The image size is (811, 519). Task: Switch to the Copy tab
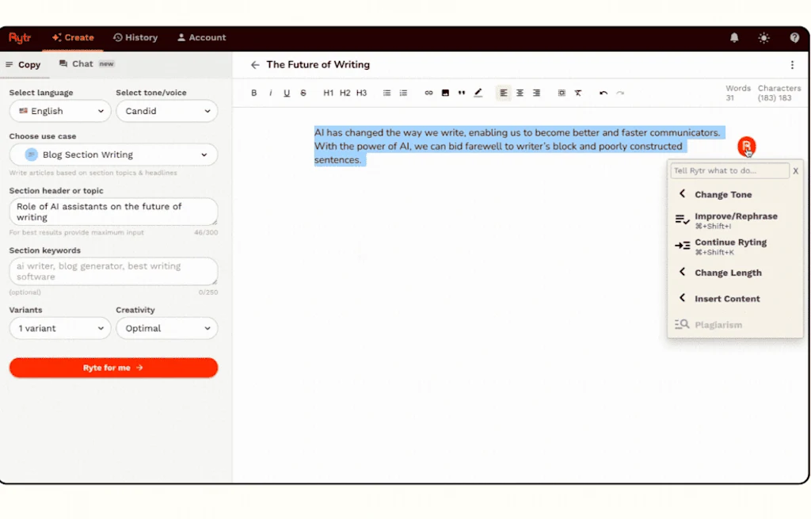tap(23, 65)
